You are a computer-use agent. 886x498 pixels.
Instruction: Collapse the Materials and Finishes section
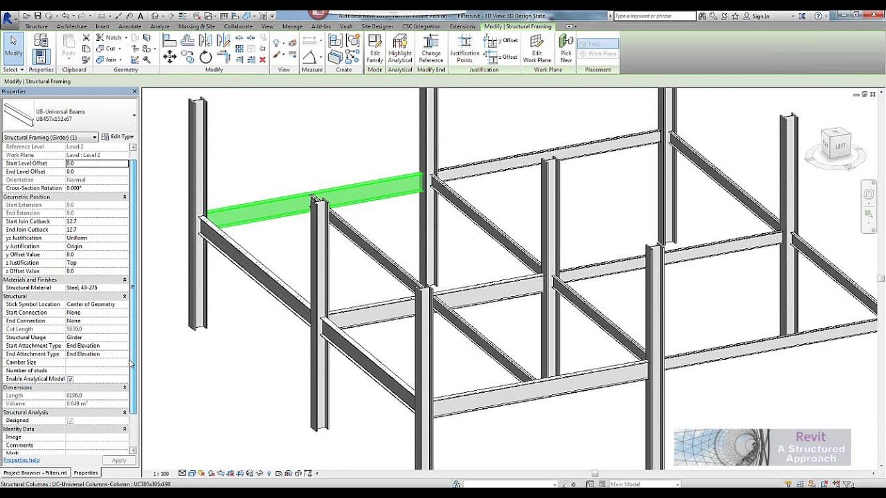point(125,279)
